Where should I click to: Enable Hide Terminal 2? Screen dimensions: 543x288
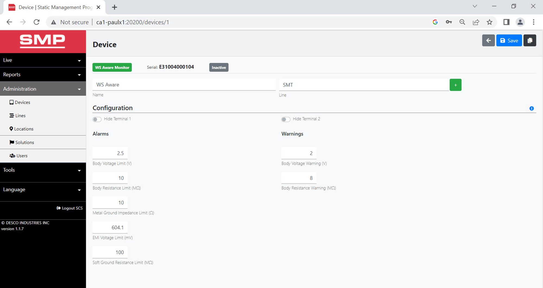(x=286, y=119)
